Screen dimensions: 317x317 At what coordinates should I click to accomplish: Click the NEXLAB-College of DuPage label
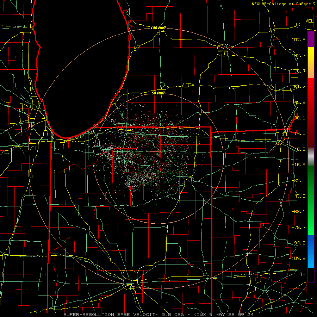click(281, 4)
